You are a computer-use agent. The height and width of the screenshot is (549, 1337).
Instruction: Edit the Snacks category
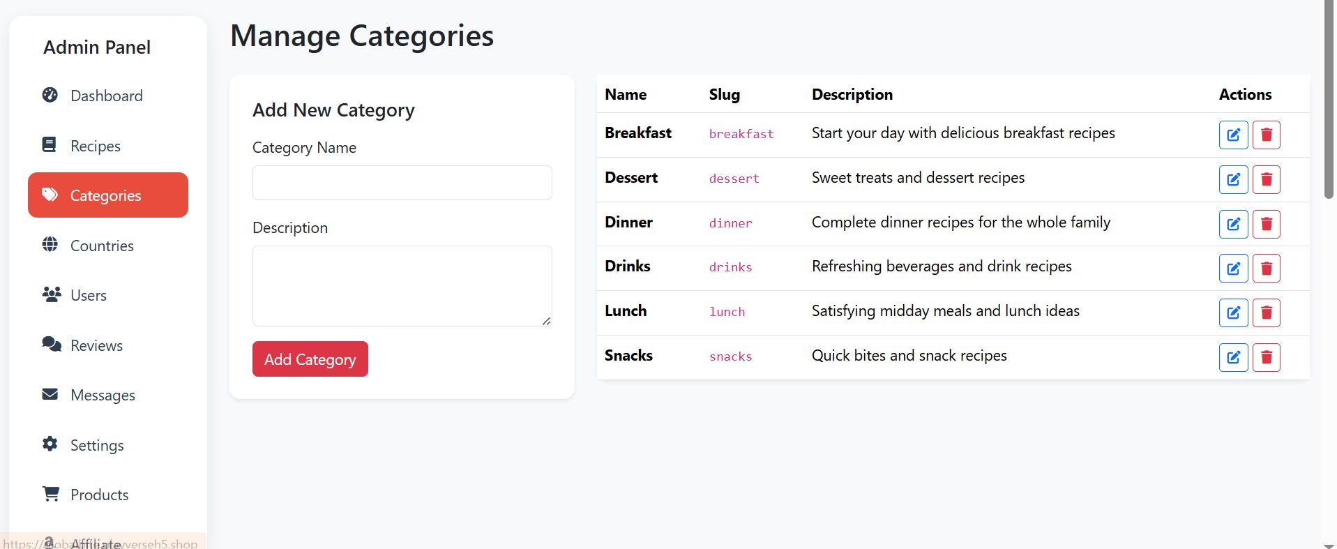point(1233,357)
